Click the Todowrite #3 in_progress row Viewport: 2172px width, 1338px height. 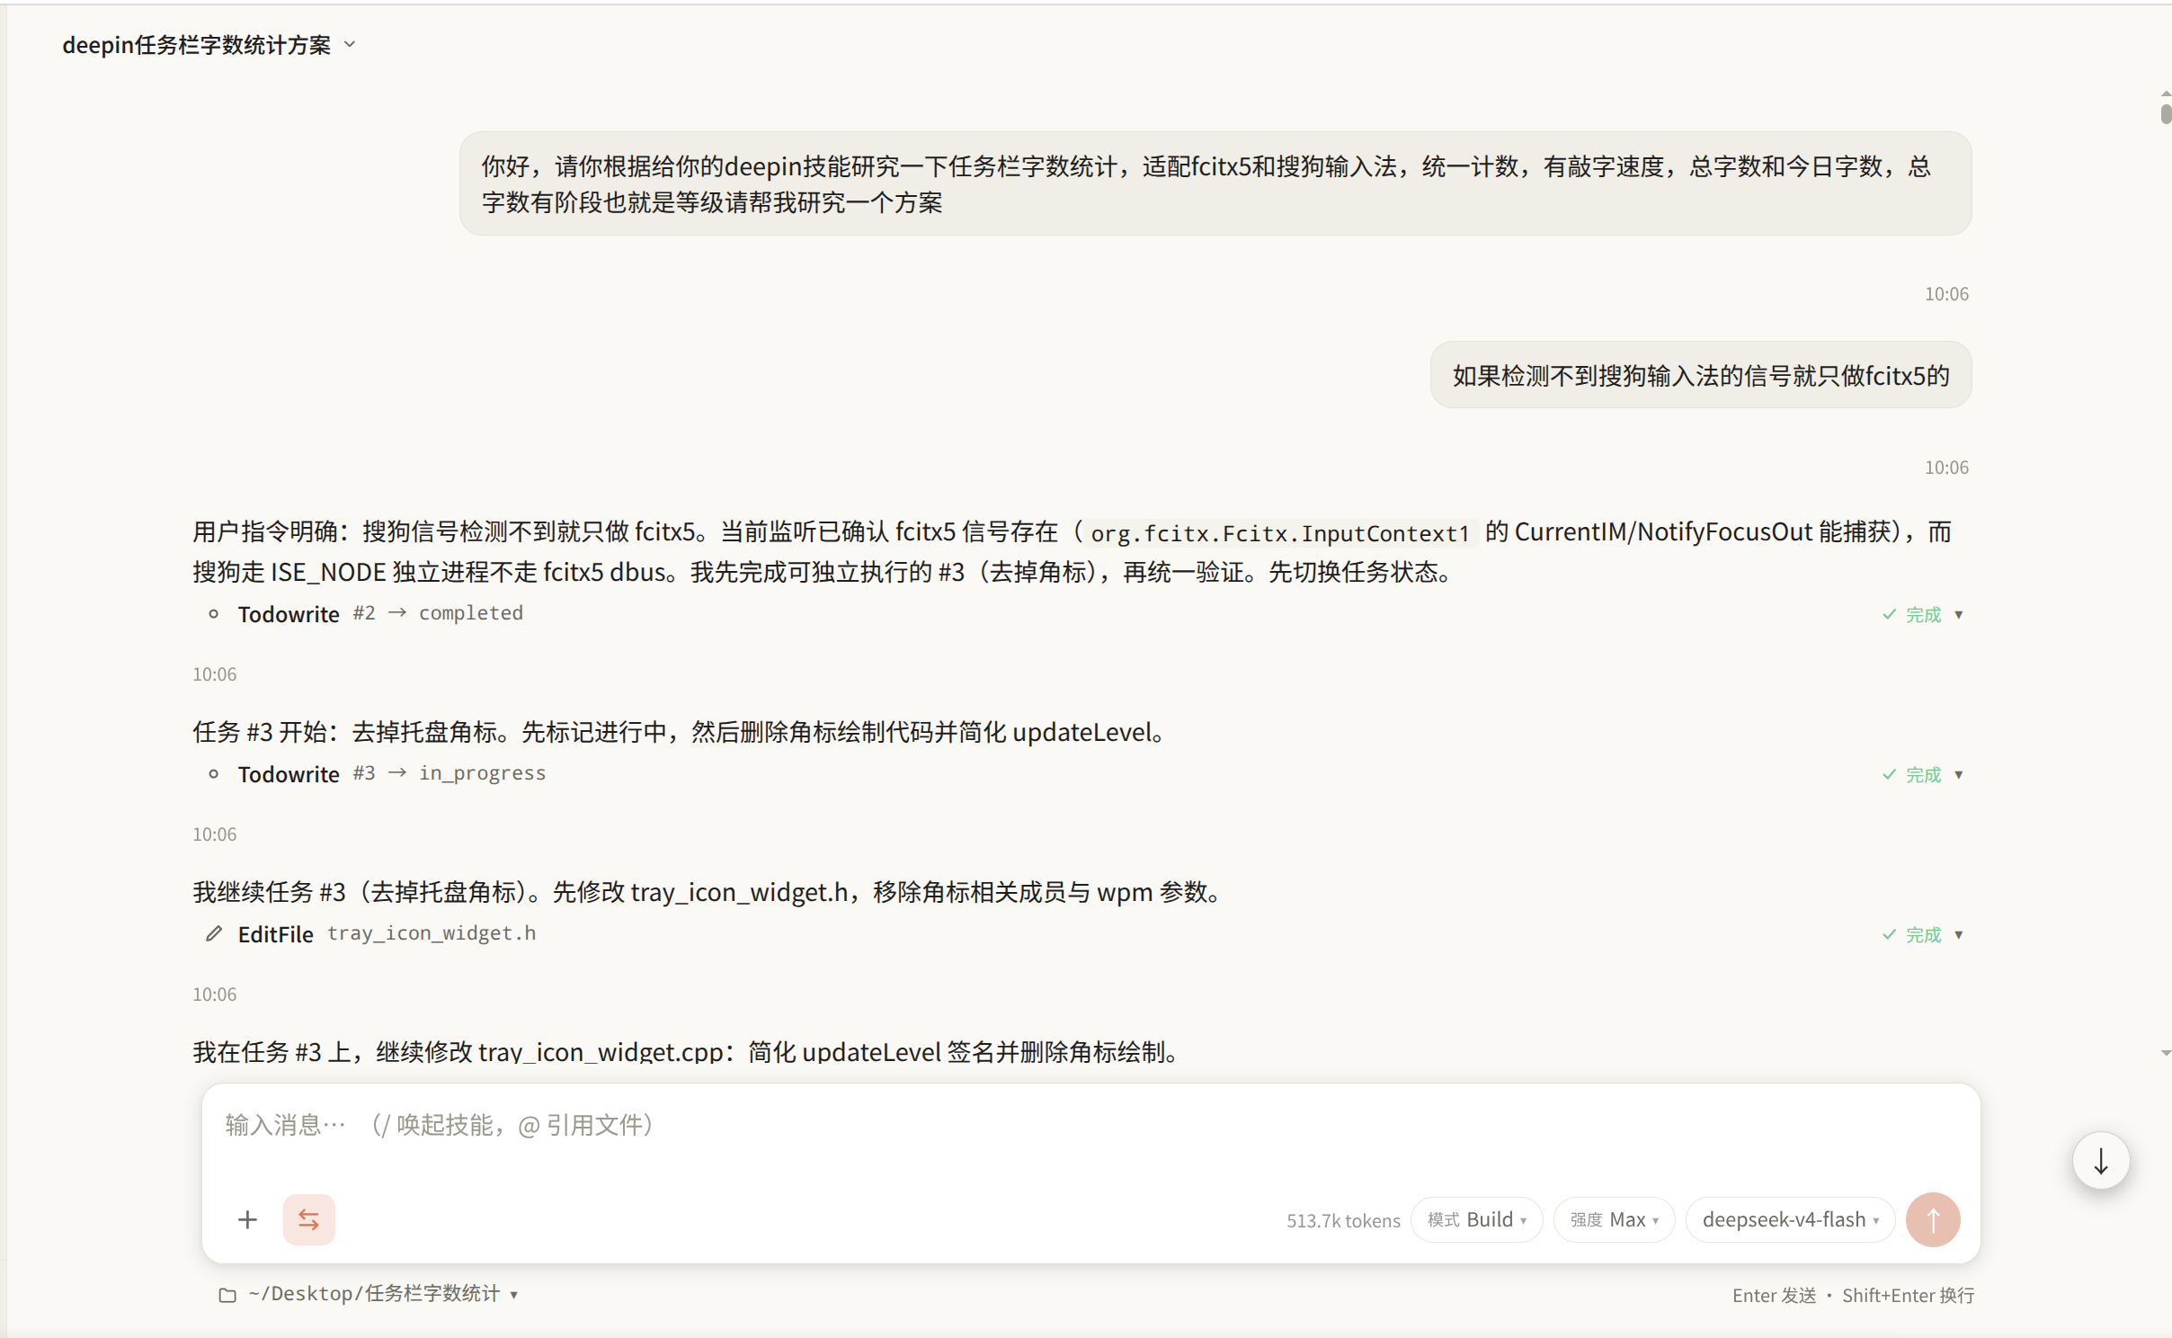pyautogui.click(x=1083, y=774)
